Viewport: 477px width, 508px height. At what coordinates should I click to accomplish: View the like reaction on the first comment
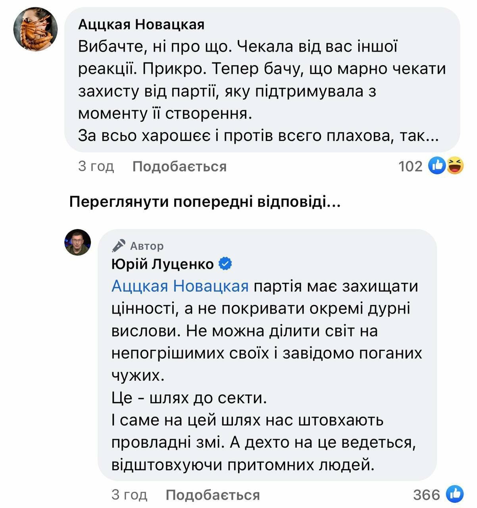pos(437,165)
